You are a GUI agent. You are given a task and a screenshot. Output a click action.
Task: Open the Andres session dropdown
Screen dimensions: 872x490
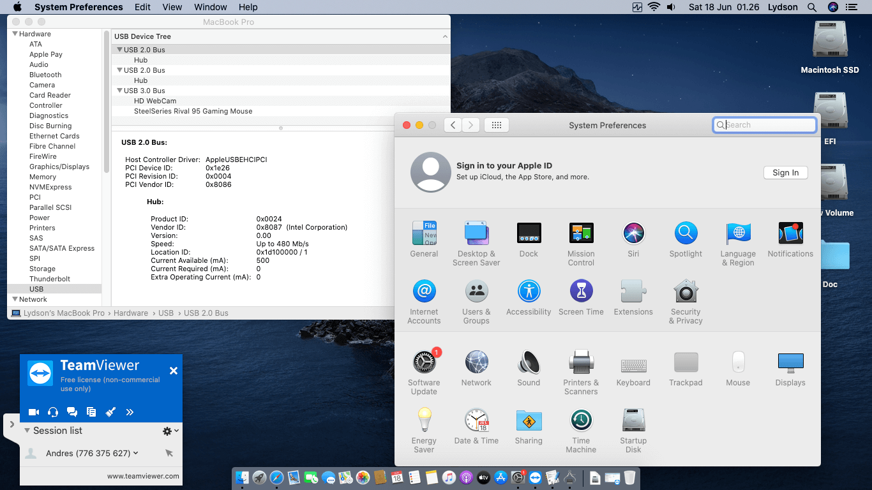pyautogui.click(x=136, y=453)
